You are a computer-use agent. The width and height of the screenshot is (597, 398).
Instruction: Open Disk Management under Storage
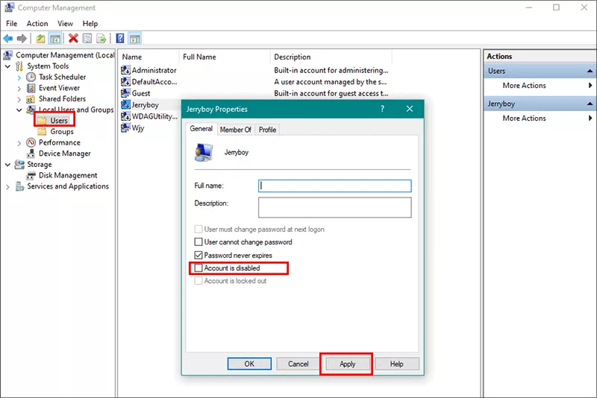[x=68, y=175]
